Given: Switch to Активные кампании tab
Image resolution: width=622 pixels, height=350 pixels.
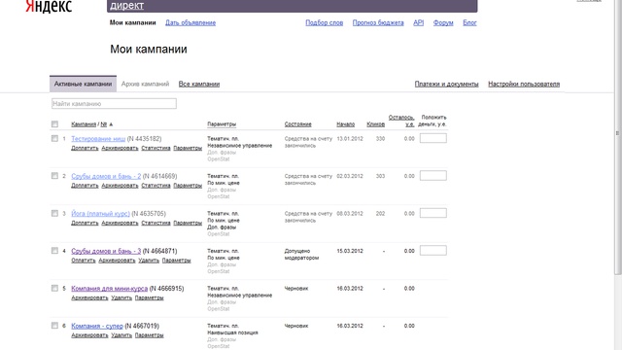Looking at the screenshot, I should pos(83,84).
